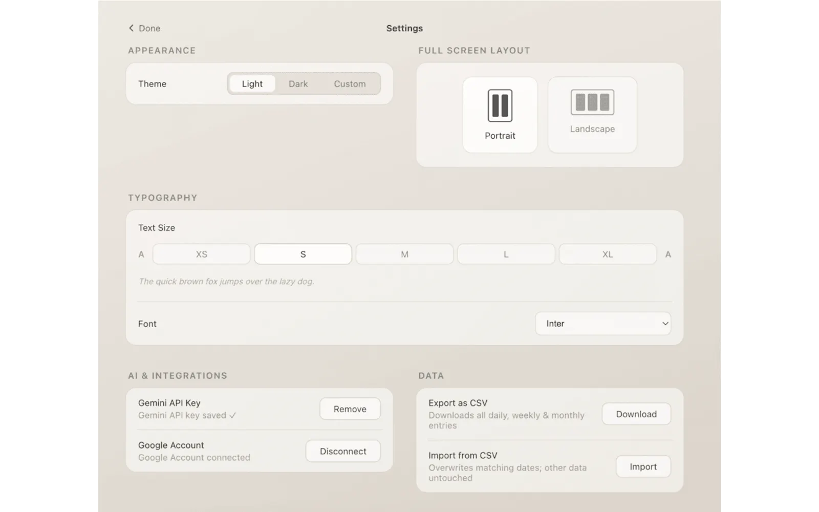Click the "Export as CSV" label
819x512 pixels.
(458, 403)
